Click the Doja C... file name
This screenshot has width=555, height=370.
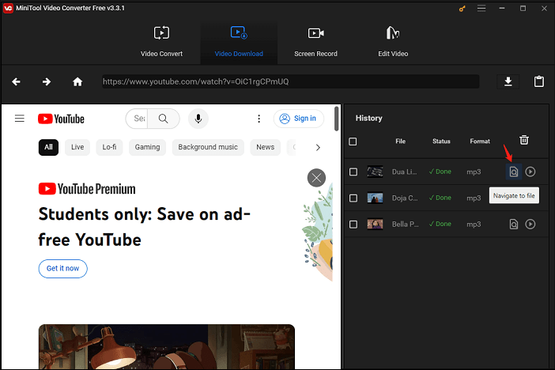point(405,198)
